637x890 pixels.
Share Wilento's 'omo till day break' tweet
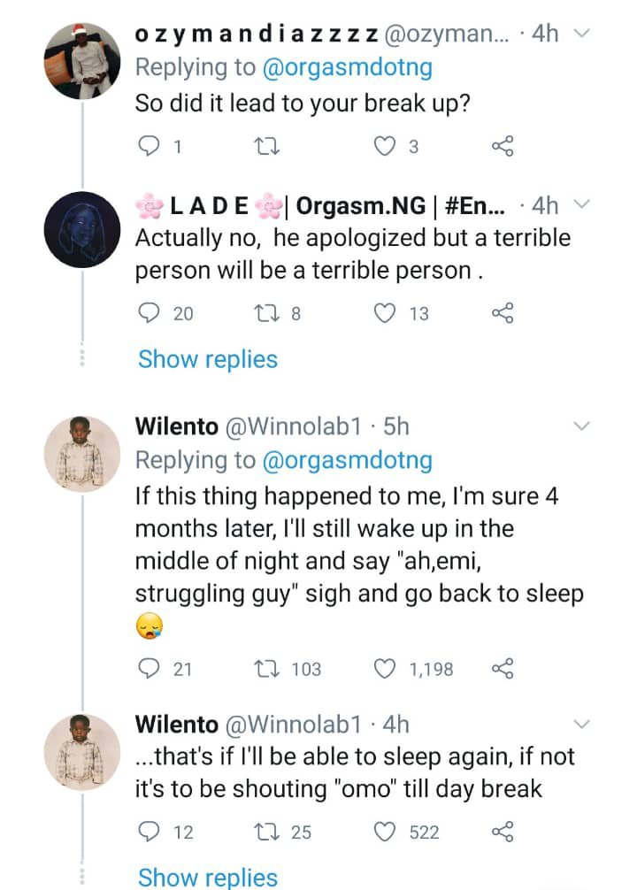(502, 832)
